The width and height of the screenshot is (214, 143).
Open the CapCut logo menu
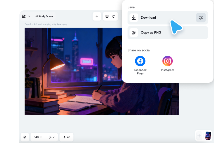pos(24,16)
